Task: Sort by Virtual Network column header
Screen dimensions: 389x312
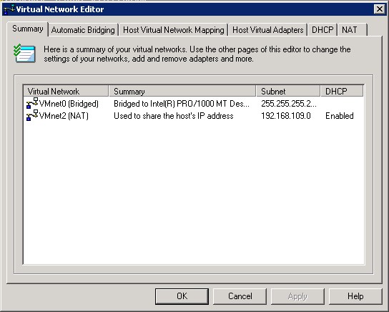Action: [x=66, y=91]
